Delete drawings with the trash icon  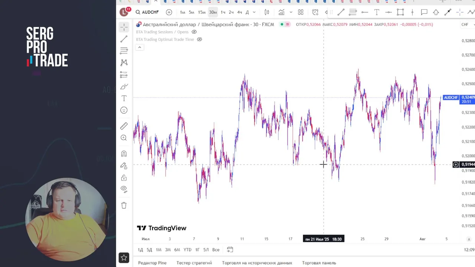[124, 205]
